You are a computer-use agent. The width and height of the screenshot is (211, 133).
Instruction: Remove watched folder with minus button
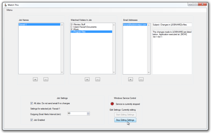point(98,79)
